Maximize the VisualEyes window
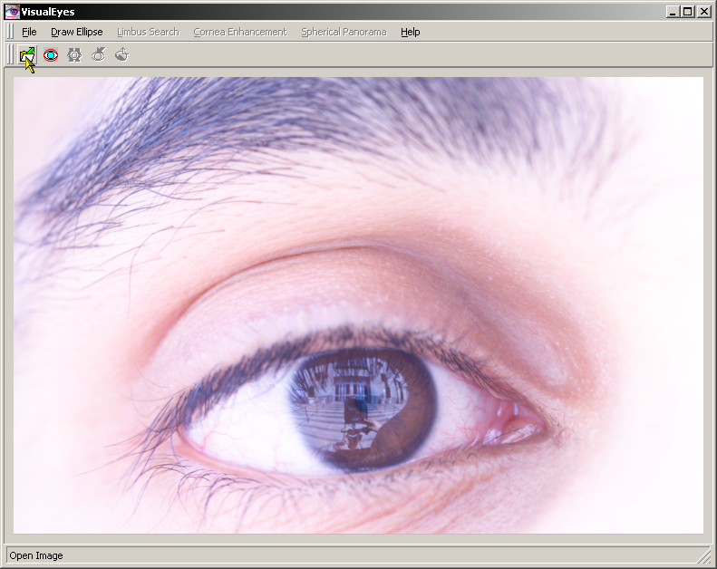This screenshot has width=717, height=569. [x=687, y=12]
